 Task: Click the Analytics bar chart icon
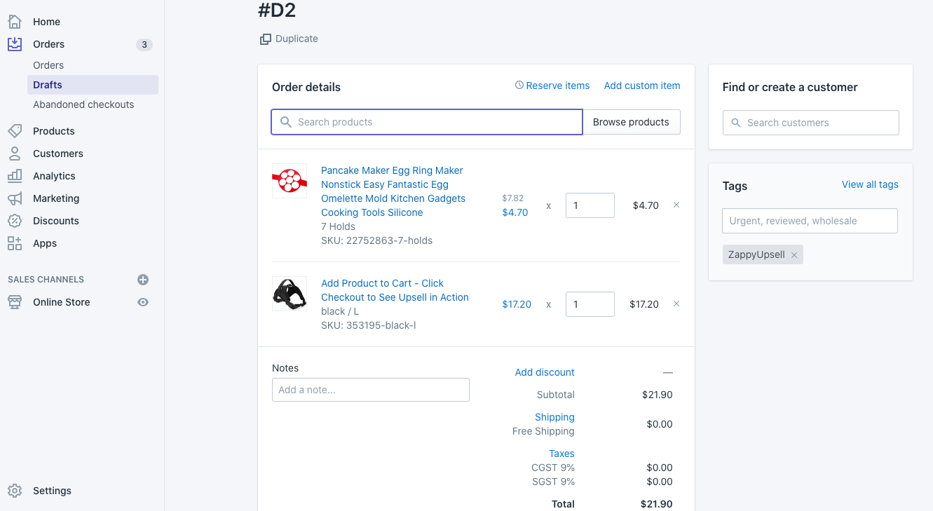(x=15, y=176)
